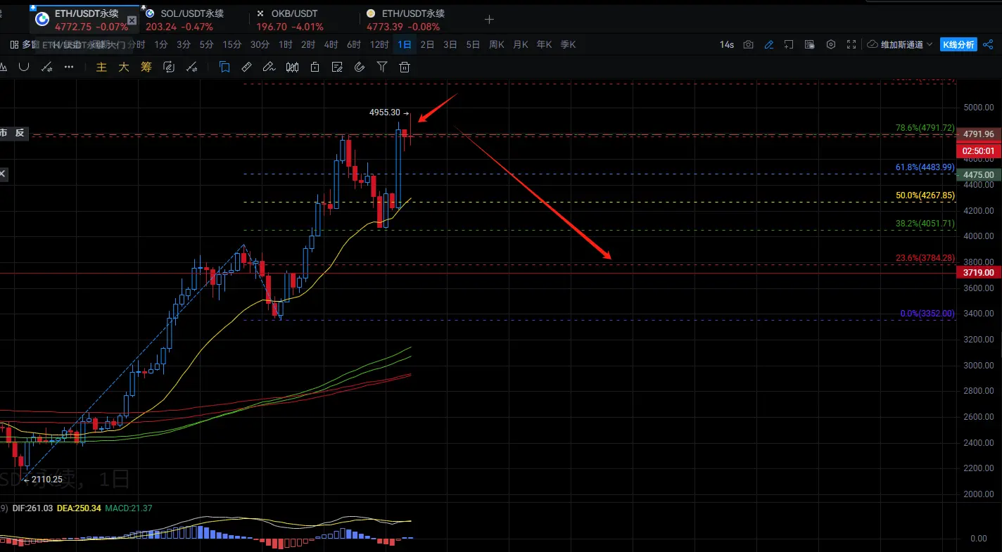The width and height of the screenshot is (1002, 552).
Task: Select the 4时 timeframe
Action: [x=331, y=44]
